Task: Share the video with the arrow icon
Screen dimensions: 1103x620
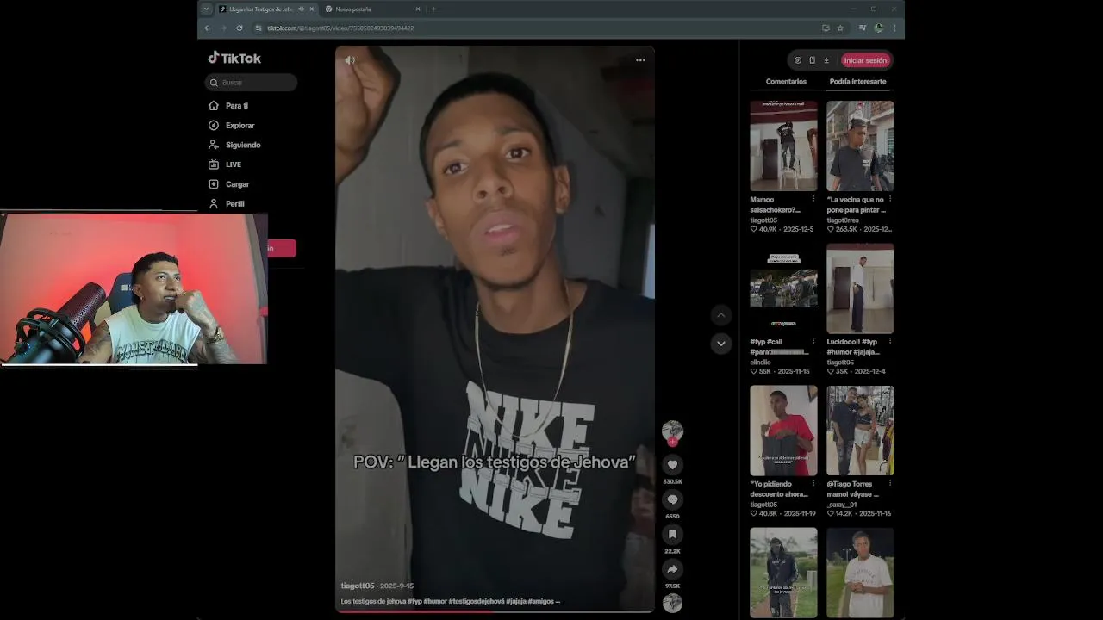Action: [x=672, y=569]
